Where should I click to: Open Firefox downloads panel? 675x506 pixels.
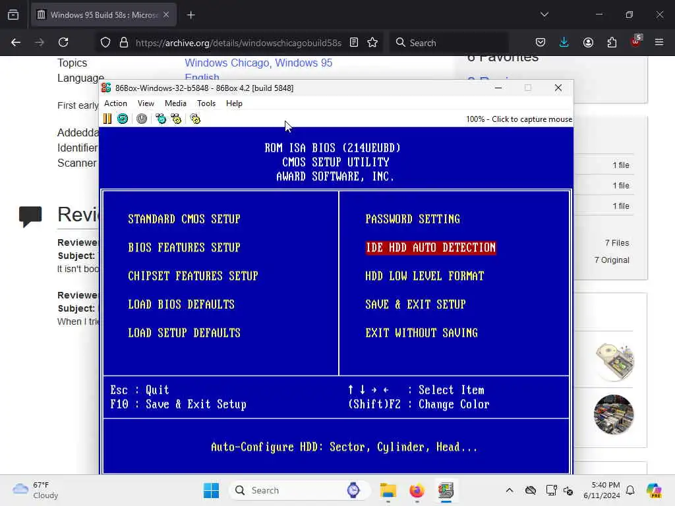pos(564,42)
